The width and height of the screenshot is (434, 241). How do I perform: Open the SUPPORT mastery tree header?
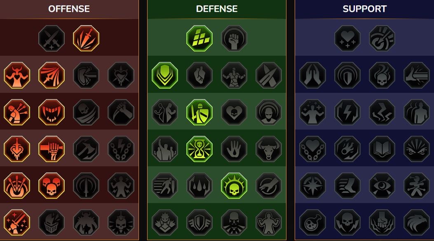pos(364,9)
